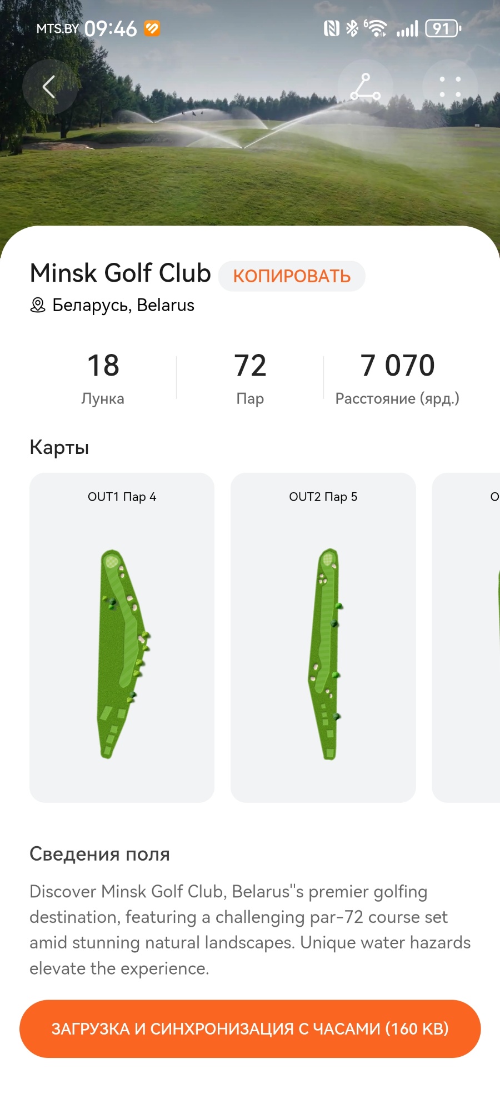Open the OUT1 Пар 4 hole map

tap(122, 637)
